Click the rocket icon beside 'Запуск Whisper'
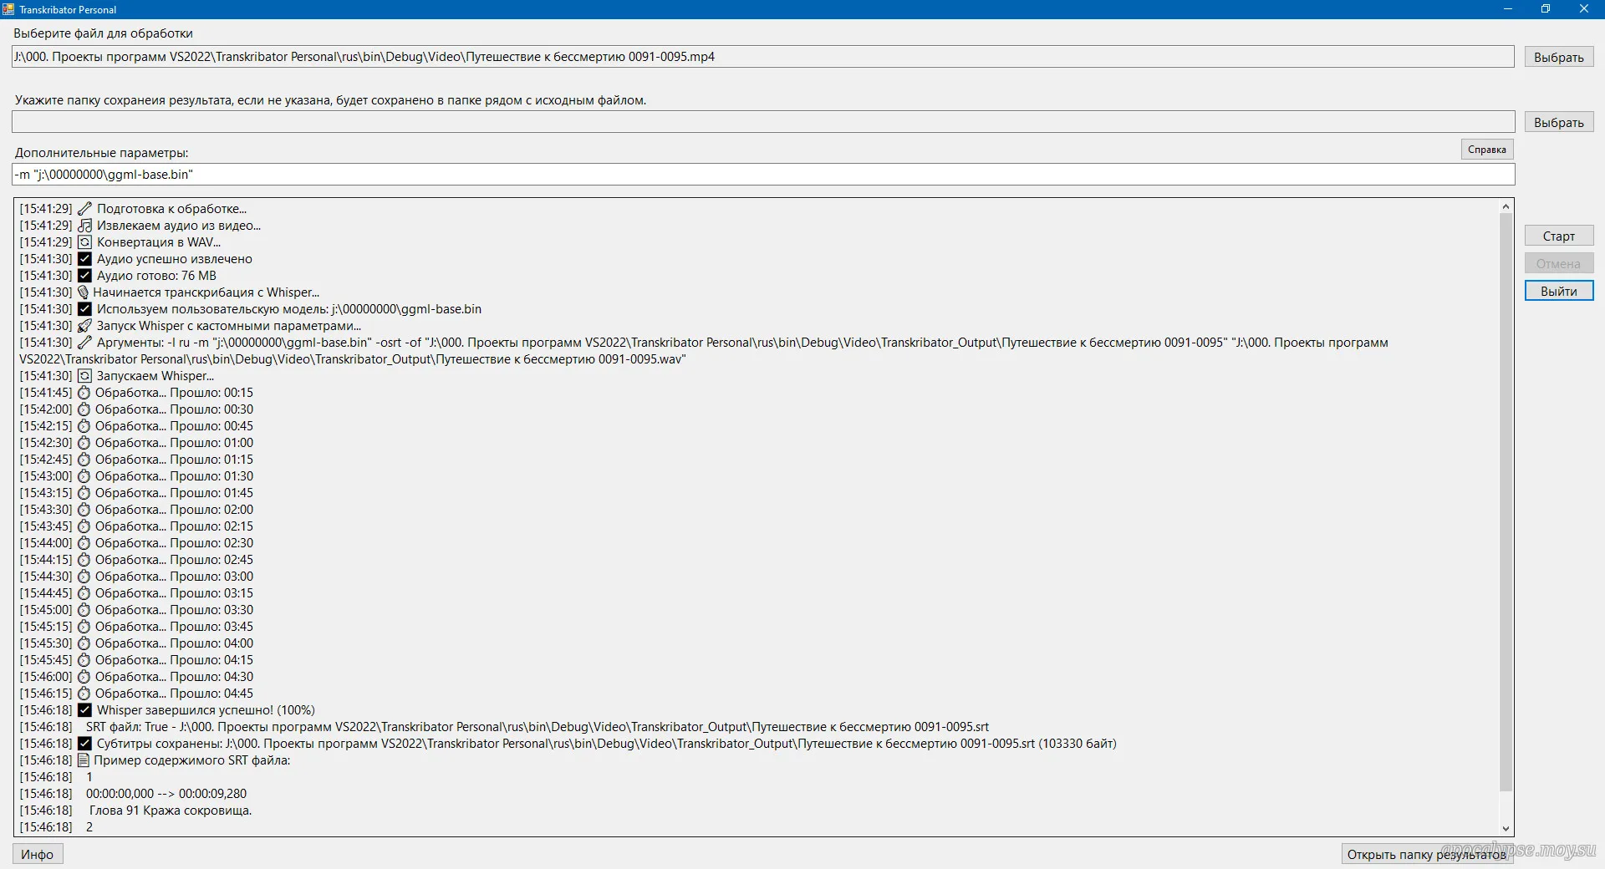This screenshot has height=869, width=1605. coord(84,326)
